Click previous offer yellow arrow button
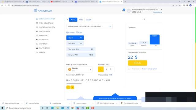The image size is (196, 110). click(68, 87)
